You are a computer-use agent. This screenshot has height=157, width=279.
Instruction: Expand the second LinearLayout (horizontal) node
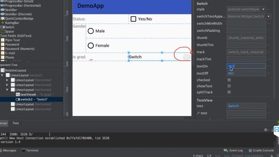[x=7, y=85]
